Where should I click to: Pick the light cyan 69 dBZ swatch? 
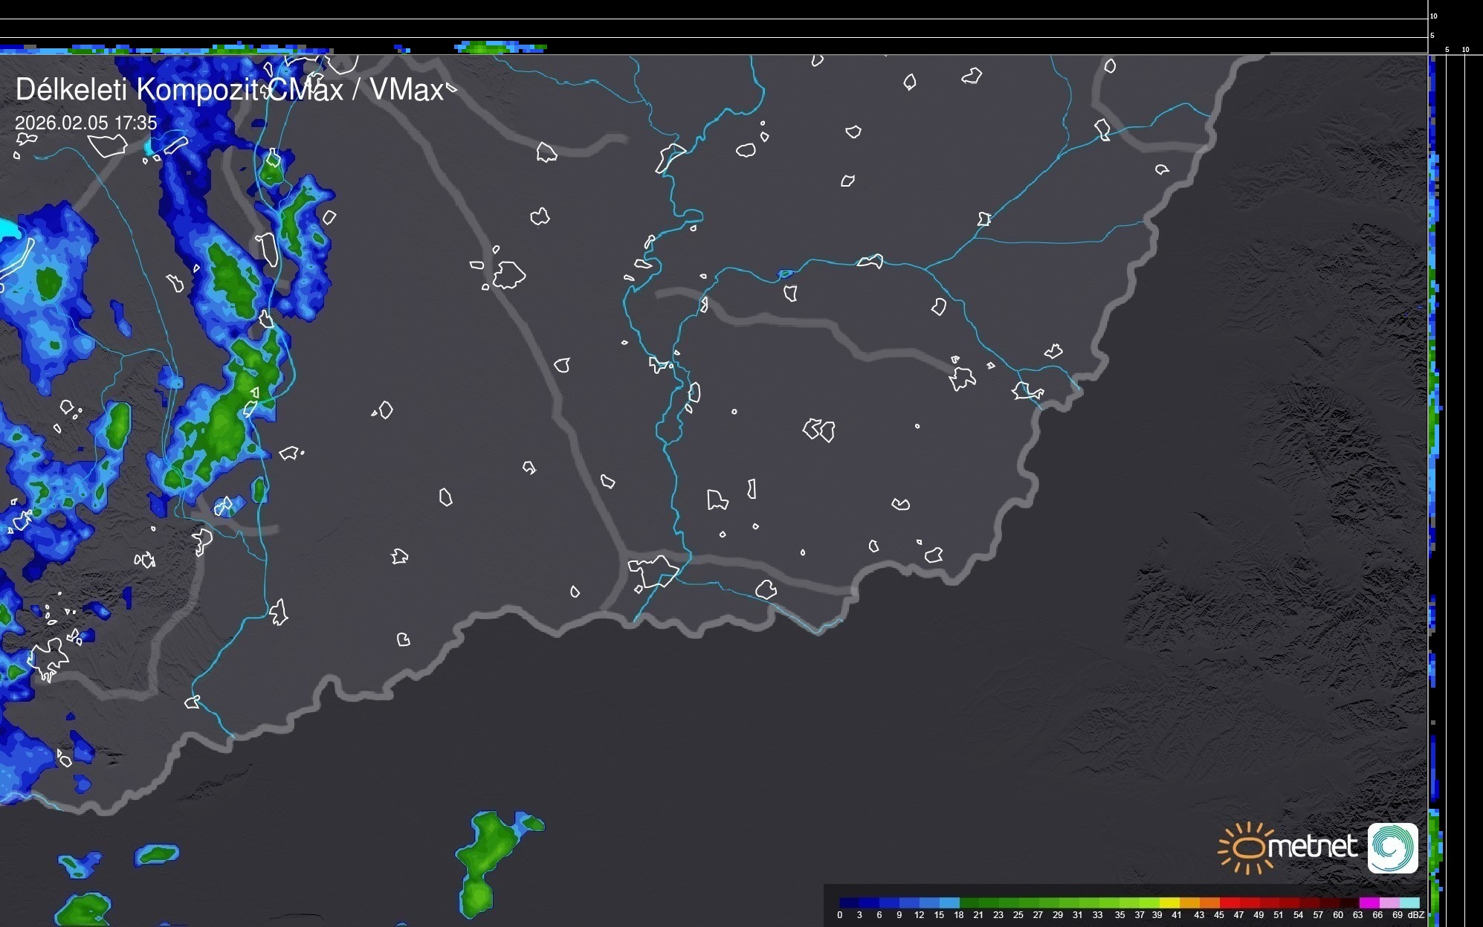pos(1409,902)
